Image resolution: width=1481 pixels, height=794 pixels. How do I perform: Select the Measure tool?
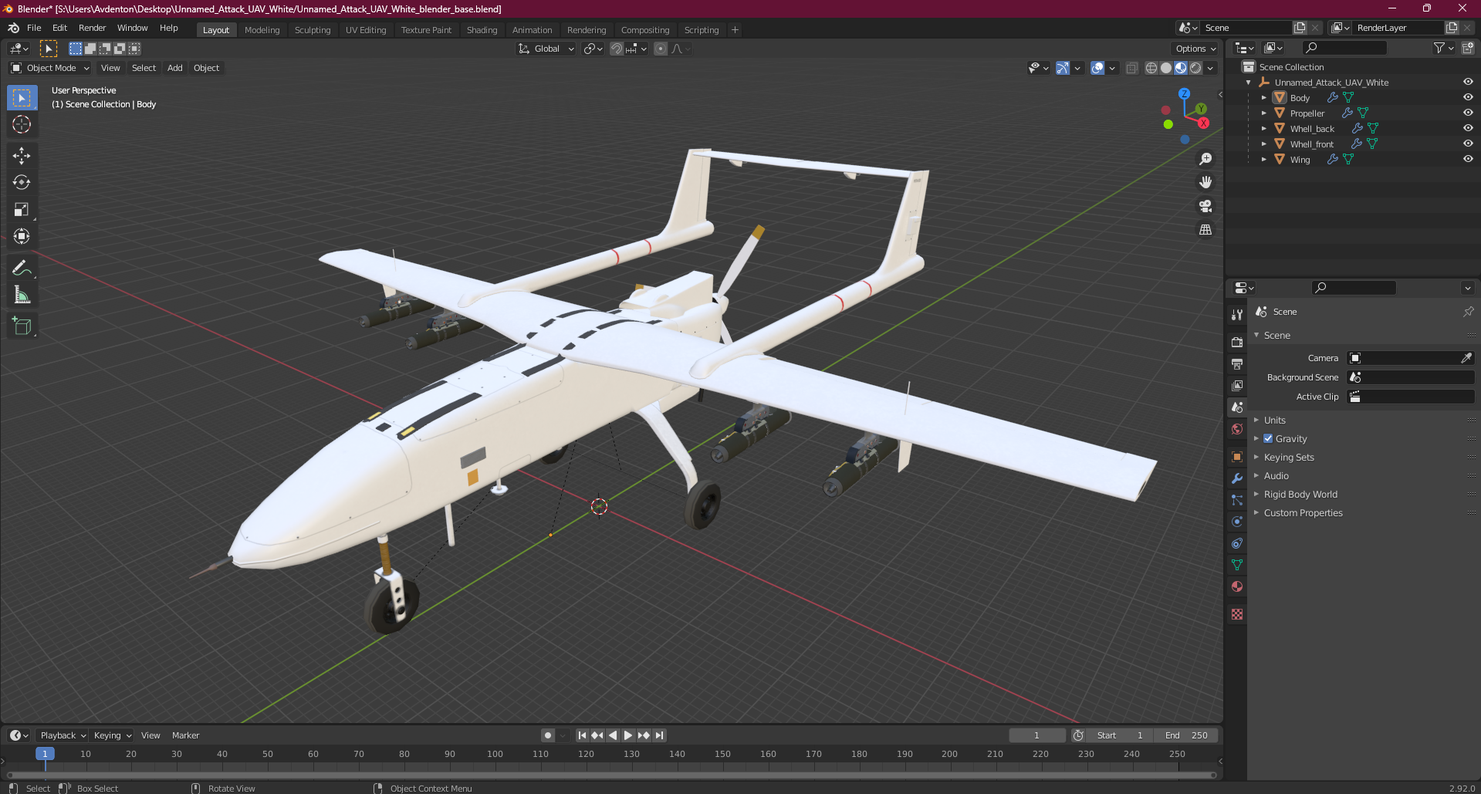click(x=22, y=295)
